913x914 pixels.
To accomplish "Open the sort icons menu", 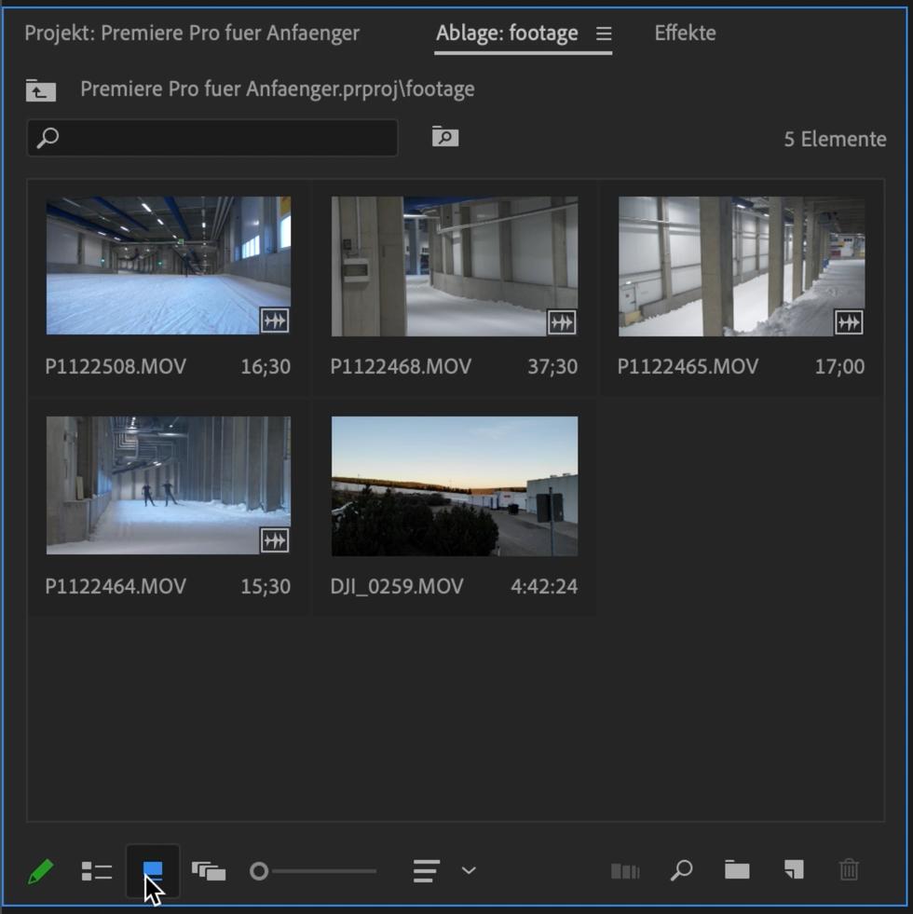I will (x=426, y=871).
